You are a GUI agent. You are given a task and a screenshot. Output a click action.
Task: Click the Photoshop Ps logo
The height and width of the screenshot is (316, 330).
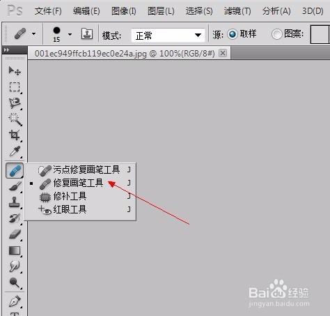coord(15,10)
